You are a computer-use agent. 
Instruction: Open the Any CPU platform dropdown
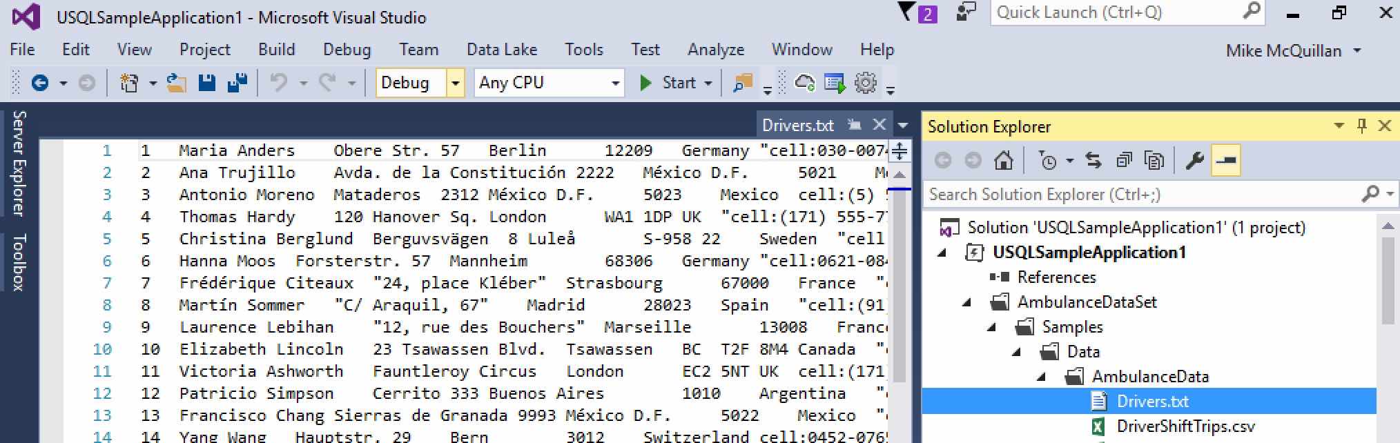pos(615,83)
